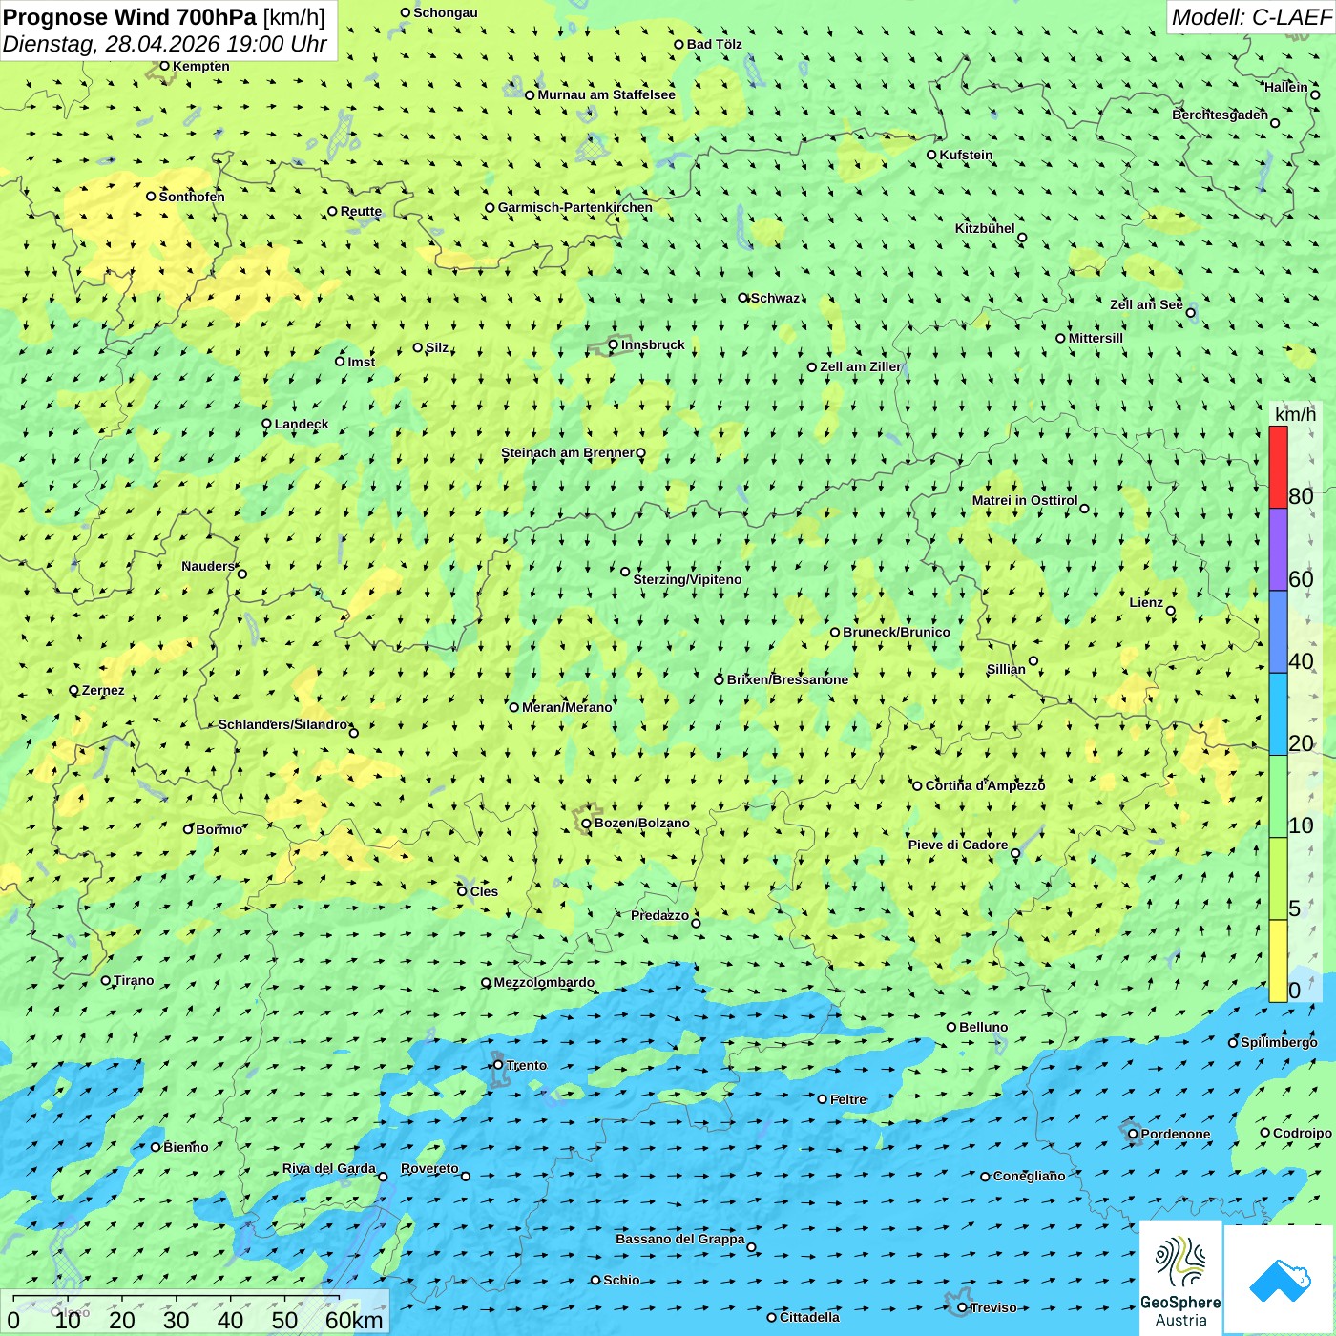This screenshot has height=1336, width=1336.
Task: Click the Lienz city label
Action: pos(1146,602)
